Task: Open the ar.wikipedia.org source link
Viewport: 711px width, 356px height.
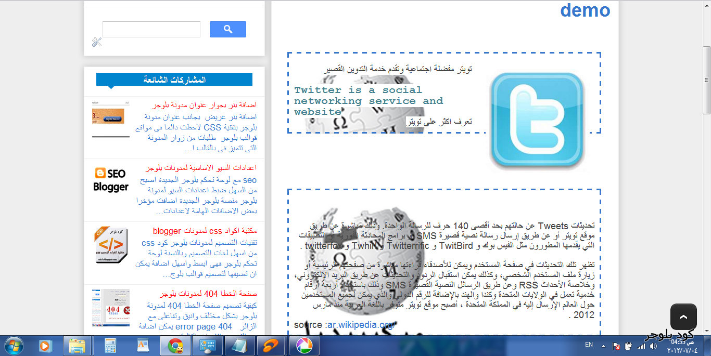Action: coord(361,325)
